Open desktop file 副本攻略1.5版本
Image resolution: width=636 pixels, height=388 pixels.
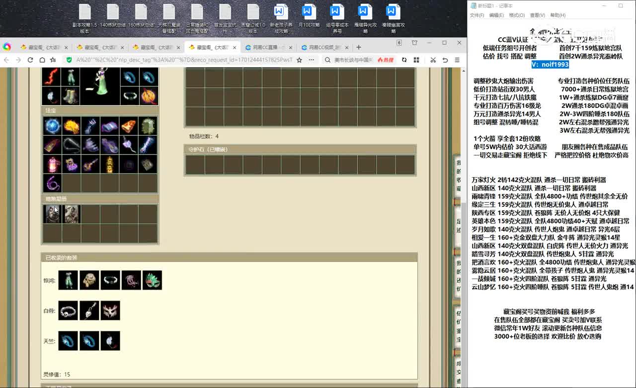(84, 19)
